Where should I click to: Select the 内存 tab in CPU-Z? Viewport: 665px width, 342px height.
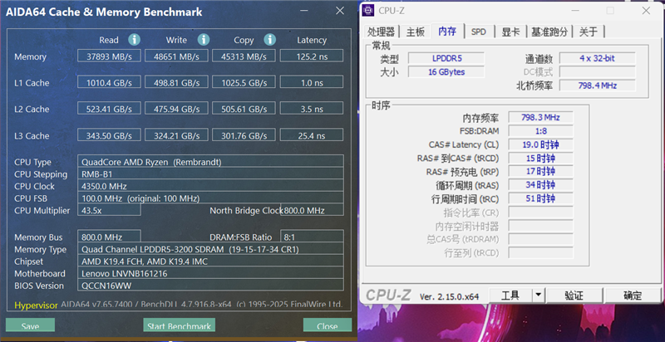tap(447, 31)
